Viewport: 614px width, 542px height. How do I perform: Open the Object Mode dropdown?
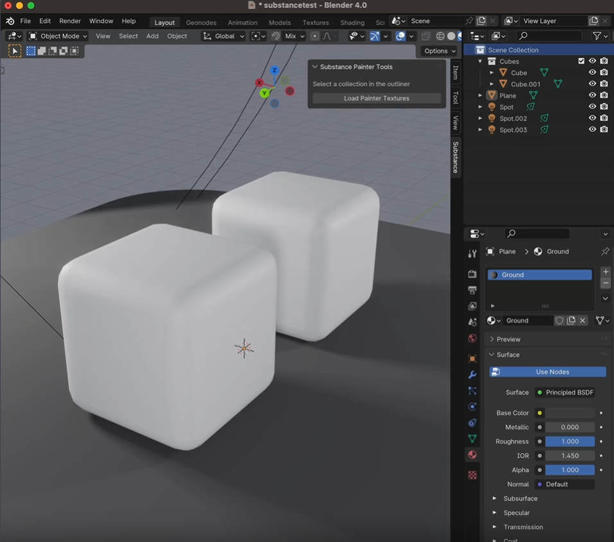tap(58, 36)
